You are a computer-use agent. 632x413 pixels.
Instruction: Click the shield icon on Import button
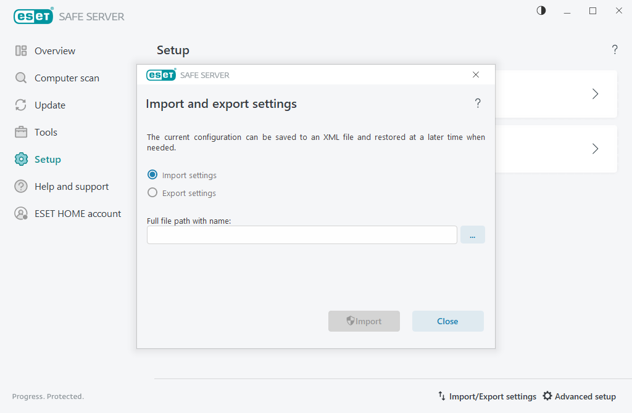[351, 321]
